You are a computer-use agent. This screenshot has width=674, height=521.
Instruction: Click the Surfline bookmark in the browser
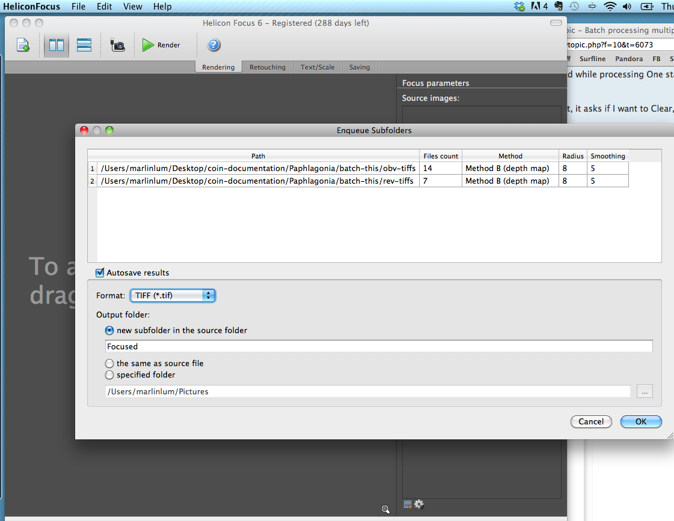click(x=592, y=59)
